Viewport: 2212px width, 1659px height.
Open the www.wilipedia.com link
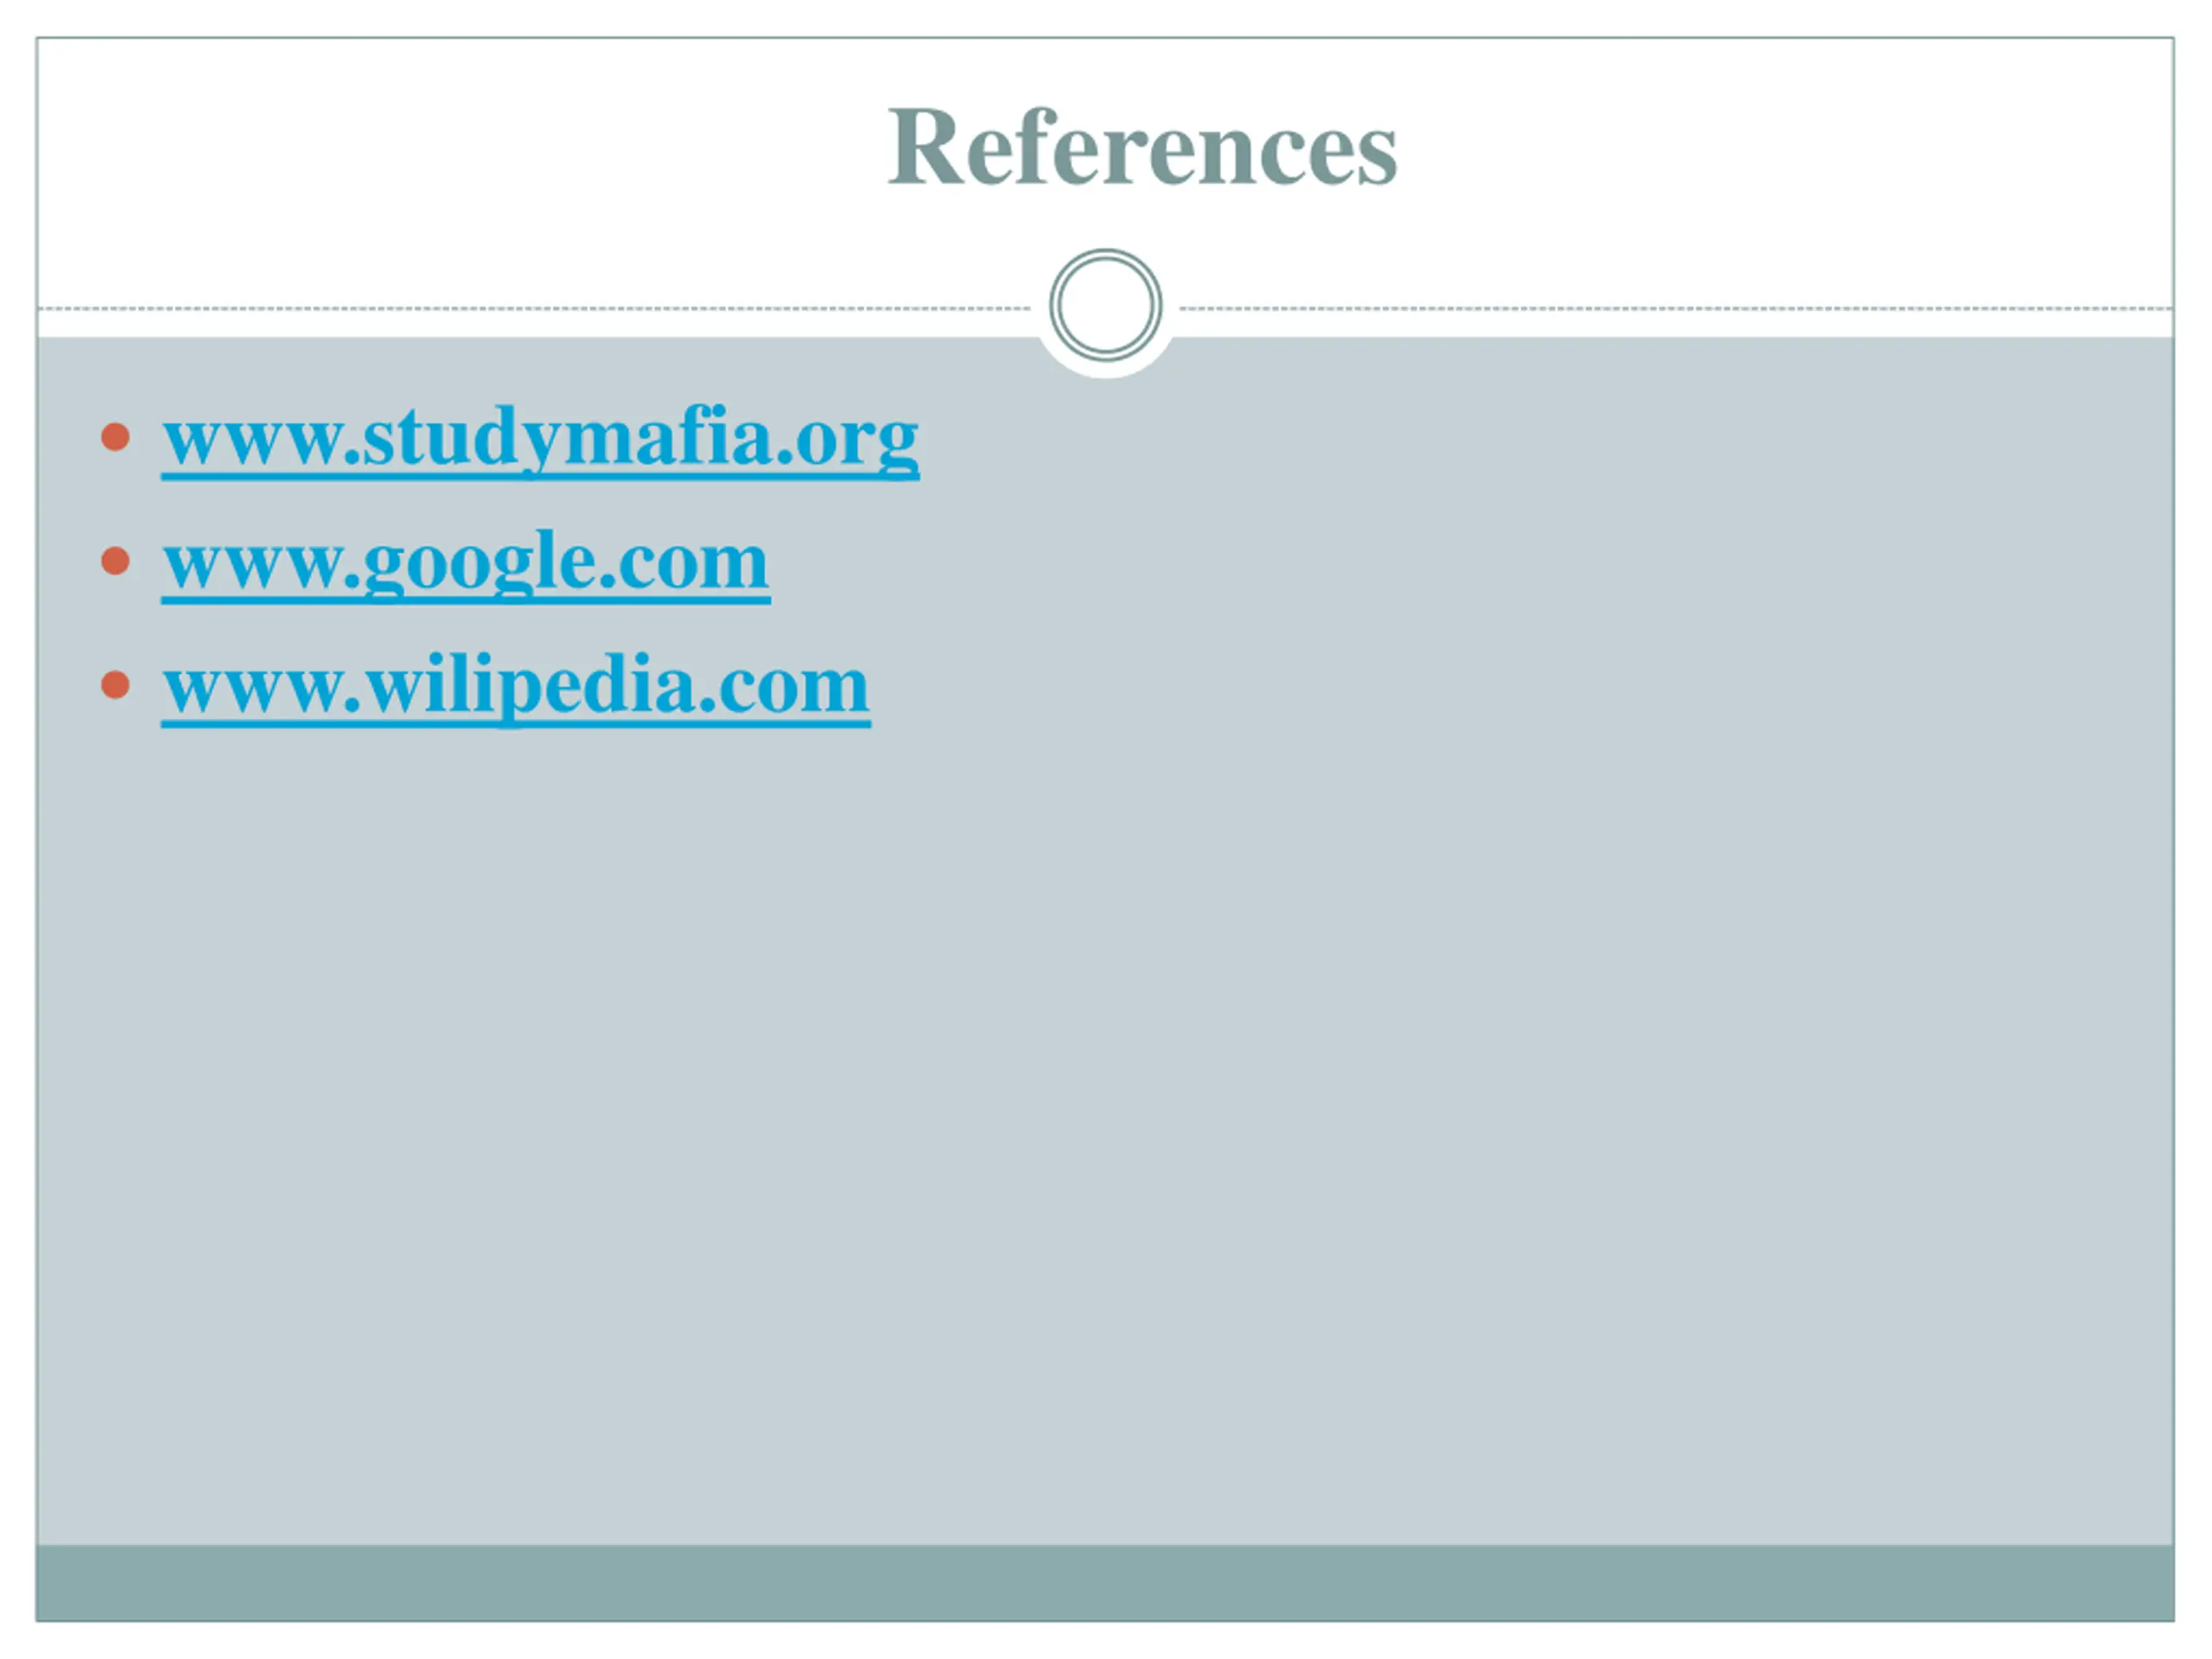516,687
